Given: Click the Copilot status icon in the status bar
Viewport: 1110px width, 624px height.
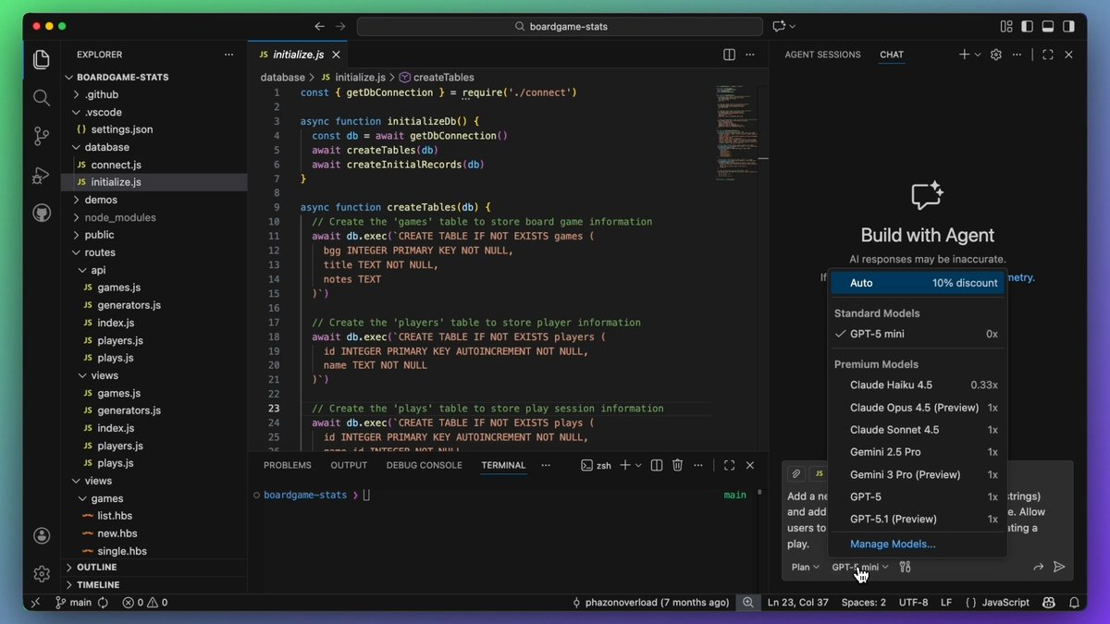Looking at the screenshot, I should [x=1049, y=602].
